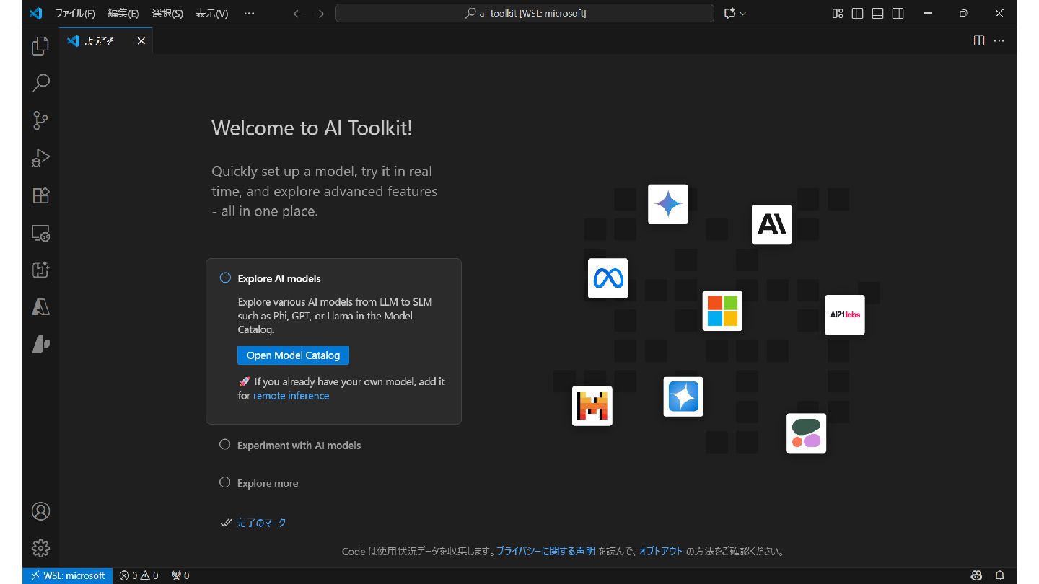Image resolution: width=1039 pixels, height=584 pixels.
Task: Open the Remote Explorer icon
Action: click(x=40, y=233)
